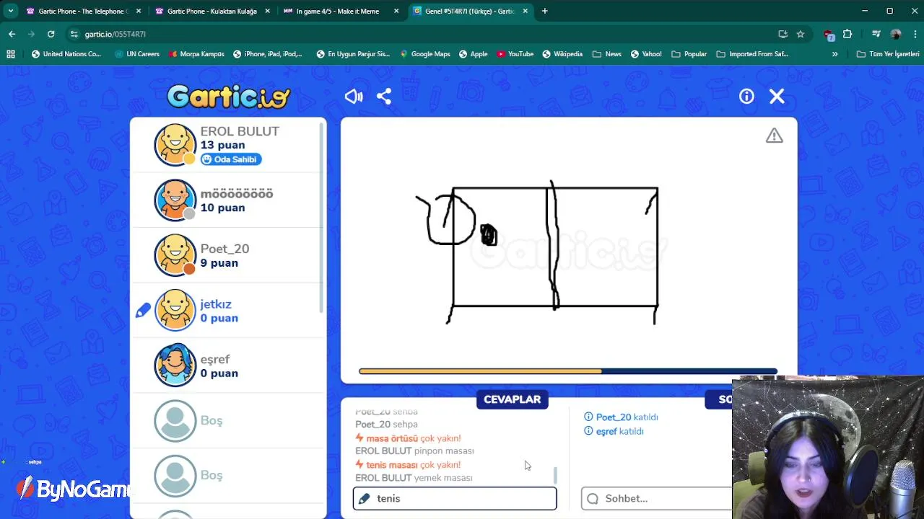Open the red extension with badge 7
This screenshot has height=519, width=924.
pos(829,35)
